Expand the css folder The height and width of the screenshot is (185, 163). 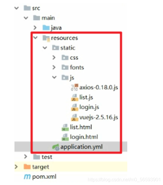click(54, 58)
